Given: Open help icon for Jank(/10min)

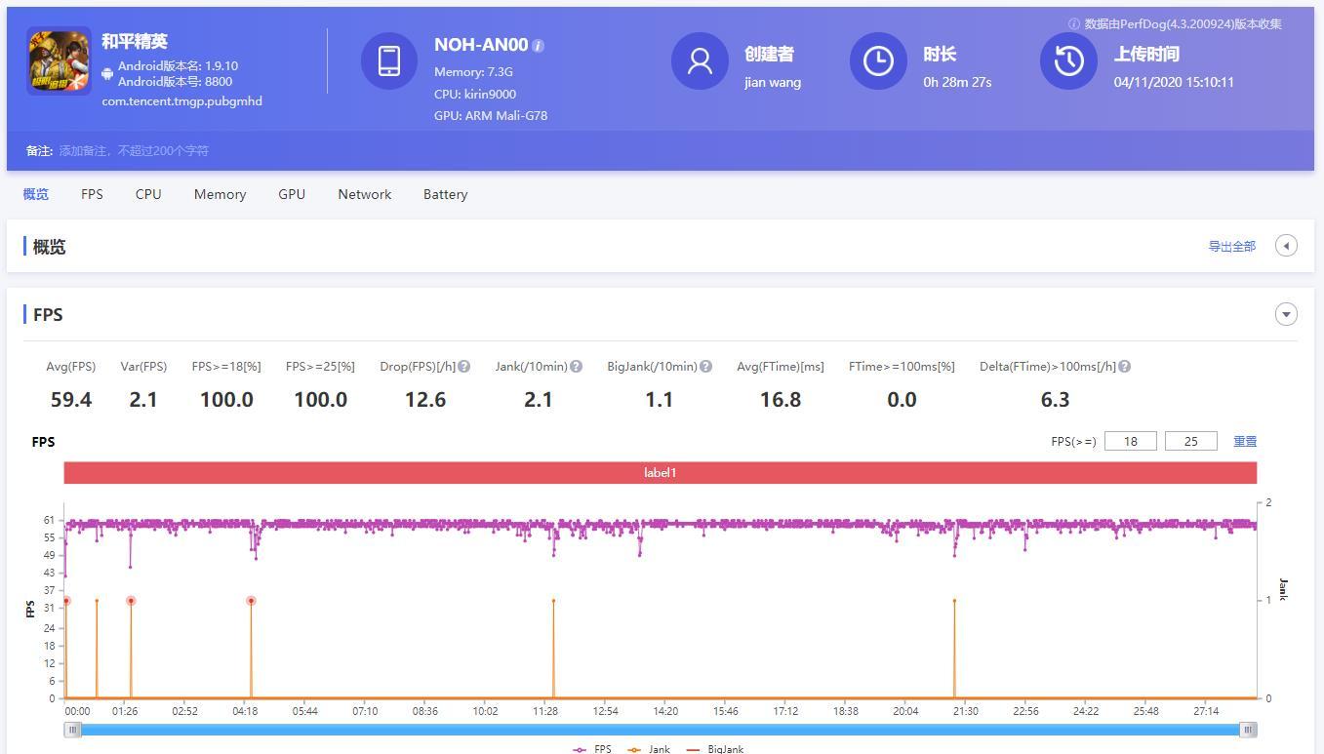Looking at the screenshot, I should (x=577, y=367).
